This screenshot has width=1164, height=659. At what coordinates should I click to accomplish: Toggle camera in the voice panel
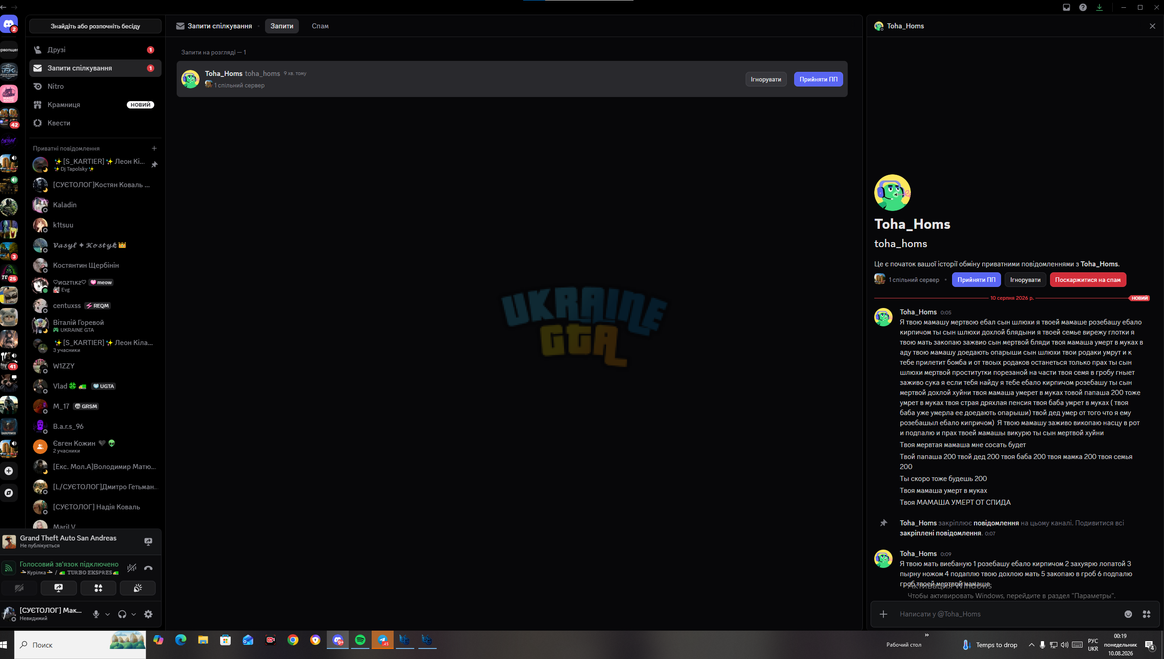(x=19, y=588)
